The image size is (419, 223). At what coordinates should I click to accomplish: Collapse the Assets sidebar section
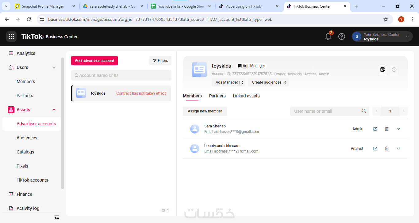coord(54,110)
